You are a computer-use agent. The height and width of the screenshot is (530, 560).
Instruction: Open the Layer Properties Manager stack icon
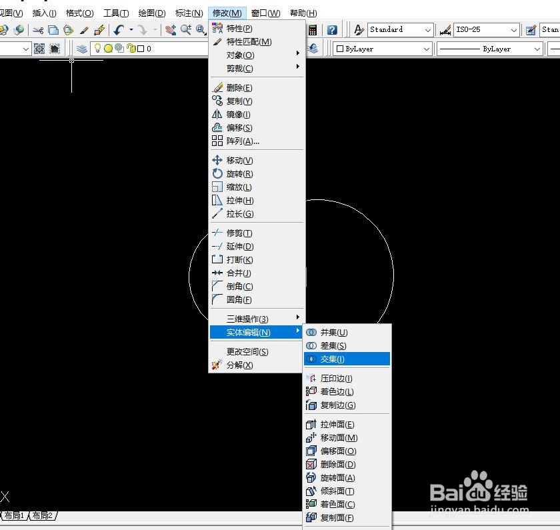click(x=82, y=49)
